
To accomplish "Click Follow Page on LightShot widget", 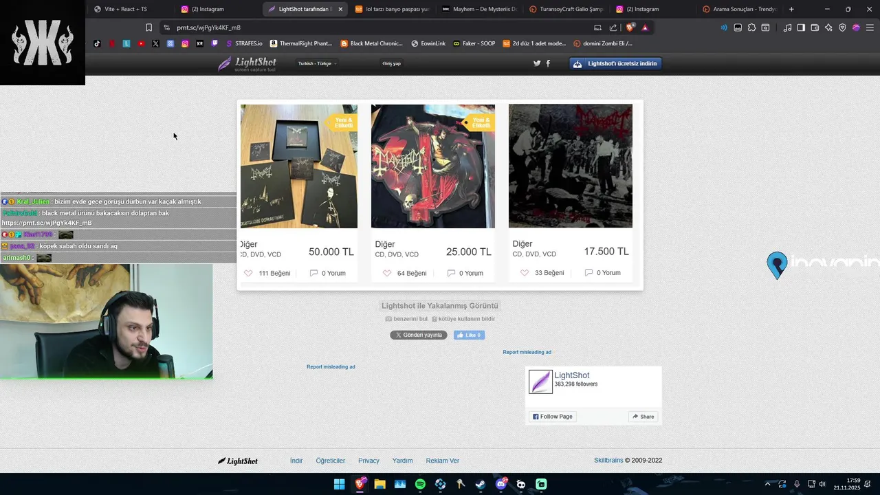I will click(x=552, y=417).
